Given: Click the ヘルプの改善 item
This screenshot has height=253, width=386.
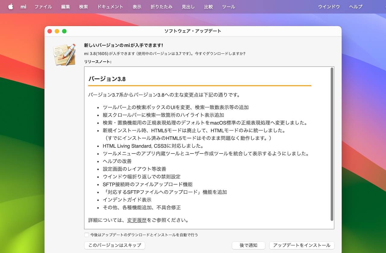Looking at the screenshot, I should point(117,161).
